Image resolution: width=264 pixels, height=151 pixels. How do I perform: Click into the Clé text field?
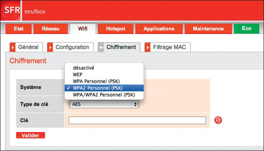point(137,120)
